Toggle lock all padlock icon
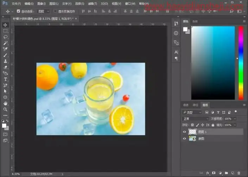Image resolution: width=248 pixels, height=177 pixels. click(x=213, y=125)
